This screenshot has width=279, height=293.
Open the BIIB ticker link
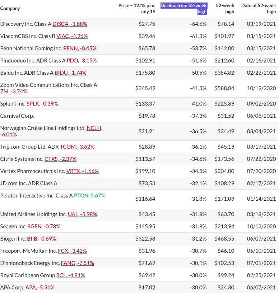41,239
